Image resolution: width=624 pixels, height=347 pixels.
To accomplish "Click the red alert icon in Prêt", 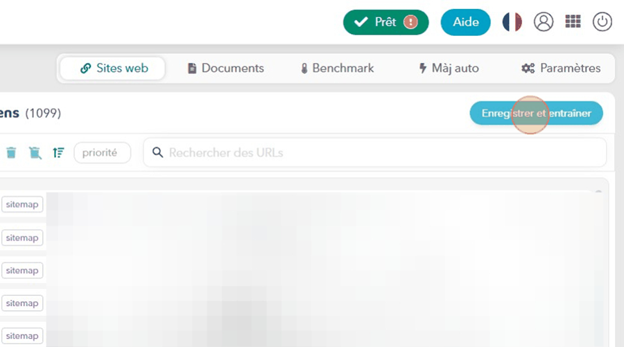I will pyautogui.click(x=411, y=22).
